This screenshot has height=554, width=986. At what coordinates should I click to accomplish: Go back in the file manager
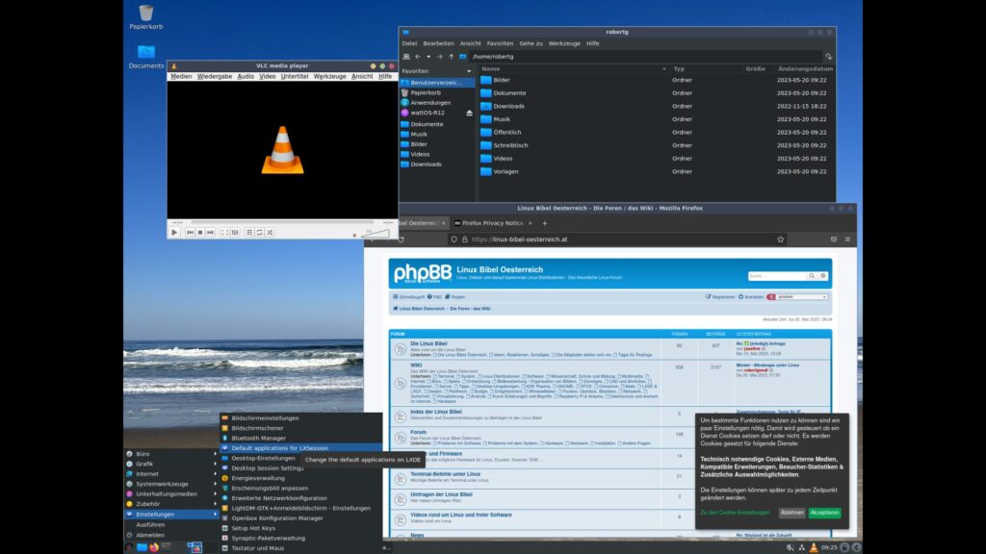418,57
